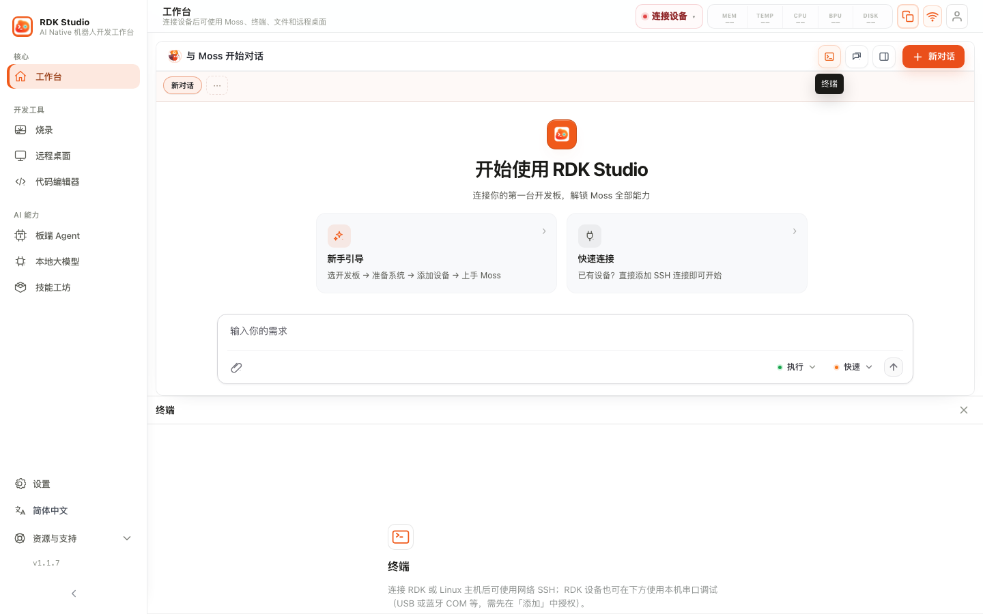This screenshot has width=983, height=614.
Task: Start a new chat with orange 新对话 button
Action: click(933, 57)
